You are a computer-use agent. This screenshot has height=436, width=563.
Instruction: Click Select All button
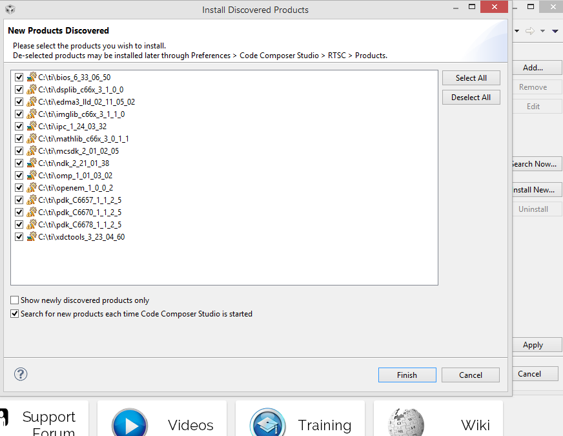point(471,78)
